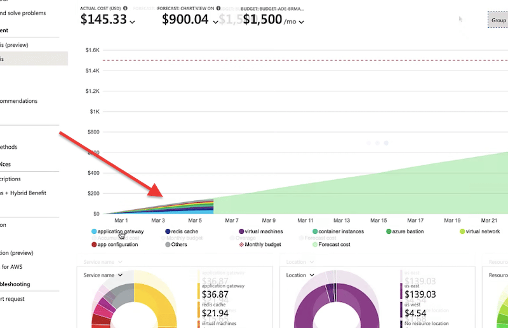The height and width of the screenshot is (328, 508).
Task: Open the Hybrid Benefit menu item
Action: (23, 193)
